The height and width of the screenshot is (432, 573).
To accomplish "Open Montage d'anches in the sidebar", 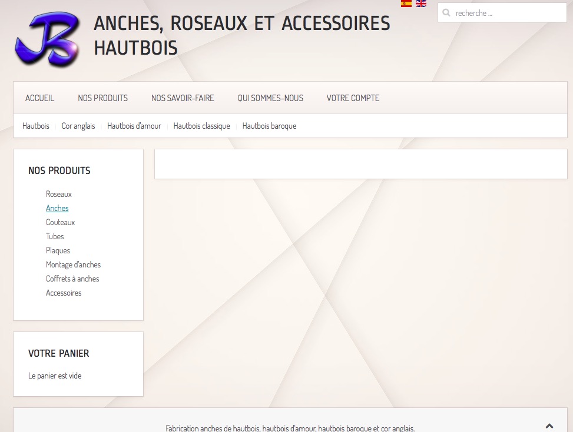I will pos(73,264).
